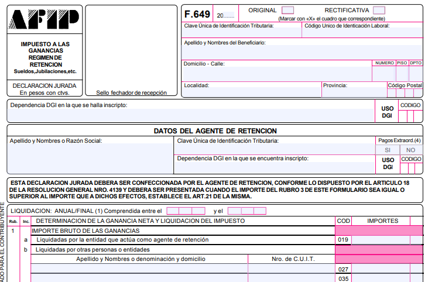
Task: Click the 'IMPORTES' column header
Action: point(383,221)
